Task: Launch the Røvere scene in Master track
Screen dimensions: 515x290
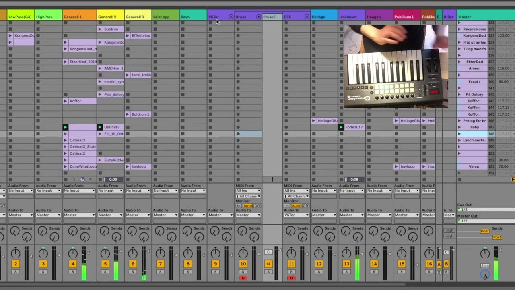Action: point(459,29)
